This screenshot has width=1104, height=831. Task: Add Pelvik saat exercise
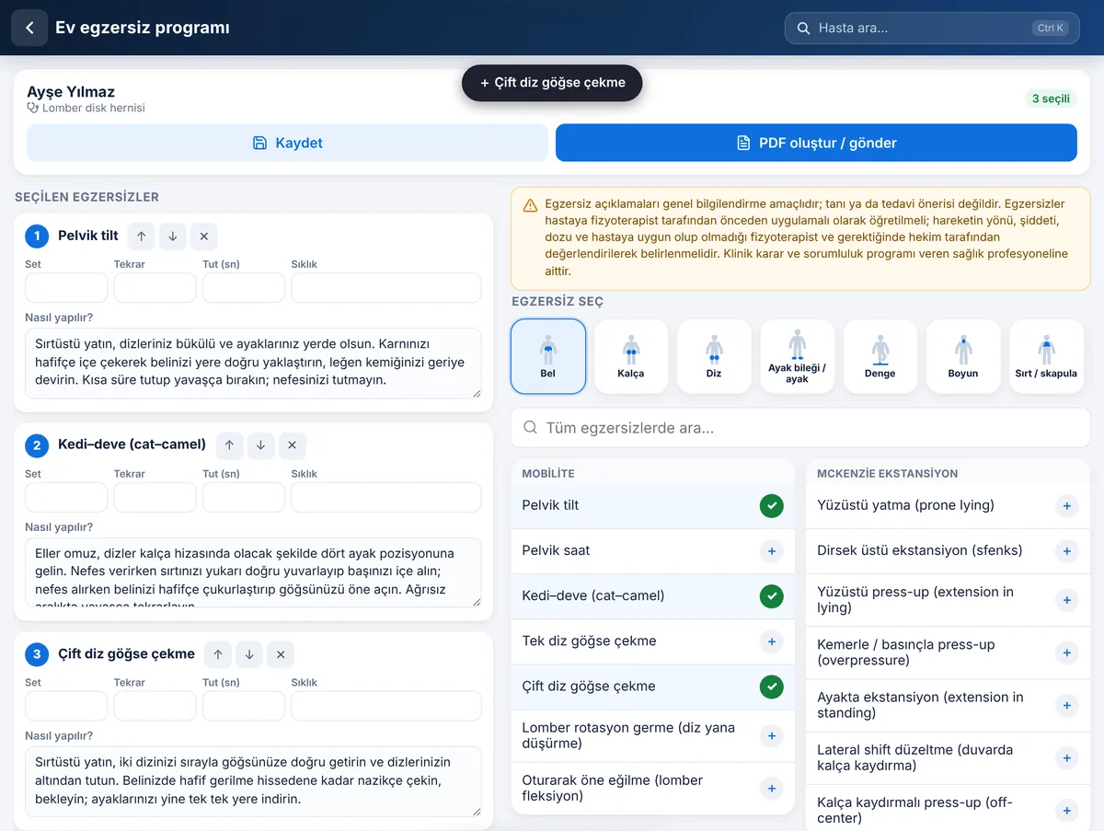tap(772, 551)
